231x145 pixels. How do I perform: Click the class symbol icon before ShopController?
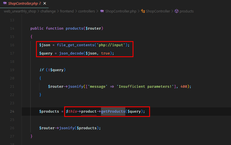coord(143,11)
